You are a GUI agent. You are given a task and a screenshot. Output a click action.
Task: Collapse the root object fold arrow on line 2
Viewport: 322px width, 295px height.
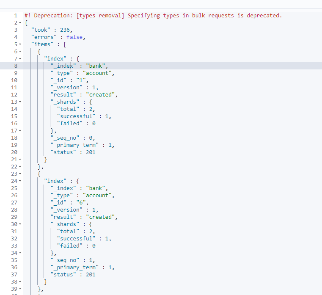coord(20,23)
